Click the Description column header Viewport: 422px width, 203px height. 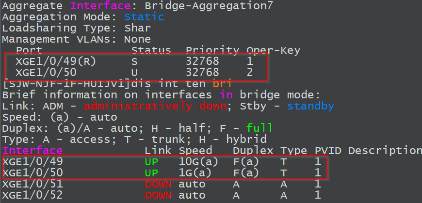pyautogui.click(x=385, y=150)
